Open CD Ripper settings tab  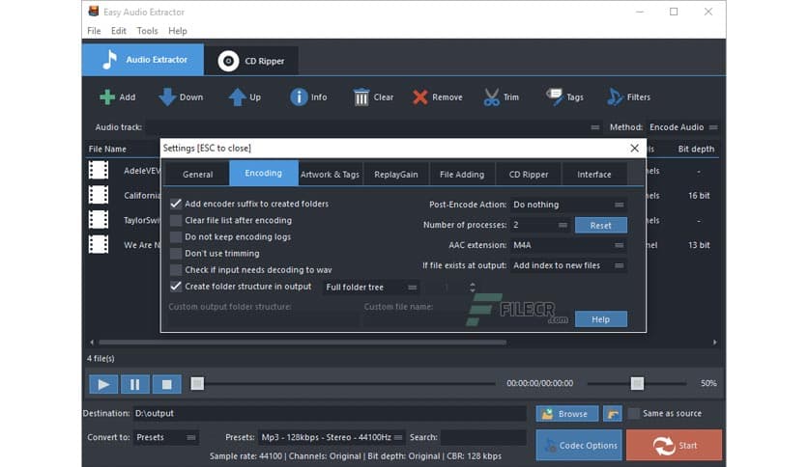(528, 175)
